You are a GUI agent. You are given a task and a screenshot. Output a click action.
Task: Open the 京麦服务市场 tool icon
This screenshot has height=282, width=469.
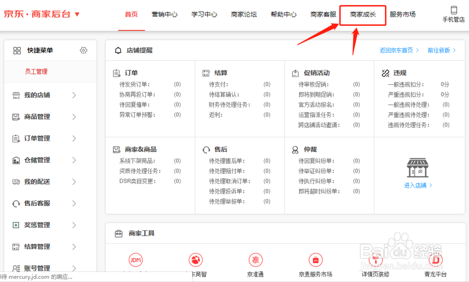(315, 260)
